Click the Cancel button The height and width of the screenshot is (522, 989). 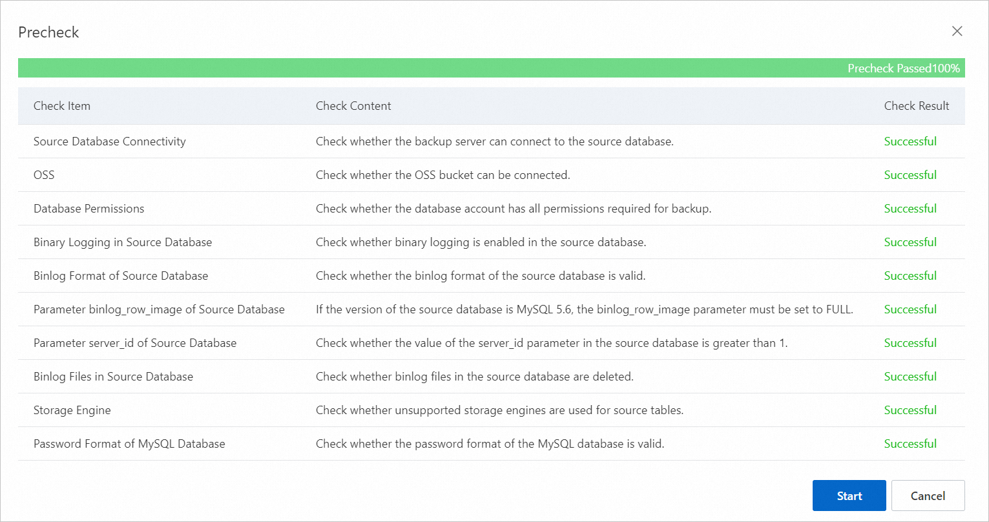point(928,496)
